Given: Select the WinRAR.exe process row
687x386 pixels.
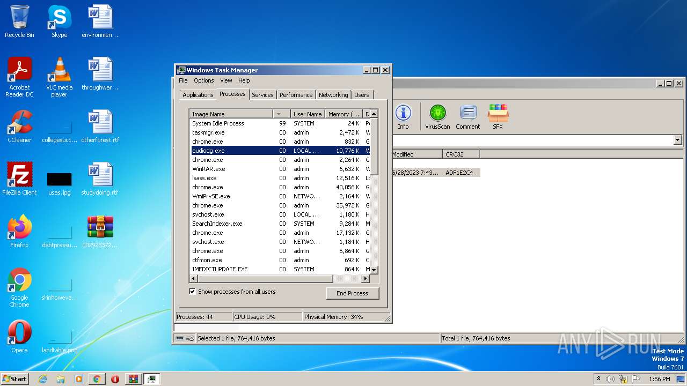Looking at the screenshot, I should [x=280, y=169].
